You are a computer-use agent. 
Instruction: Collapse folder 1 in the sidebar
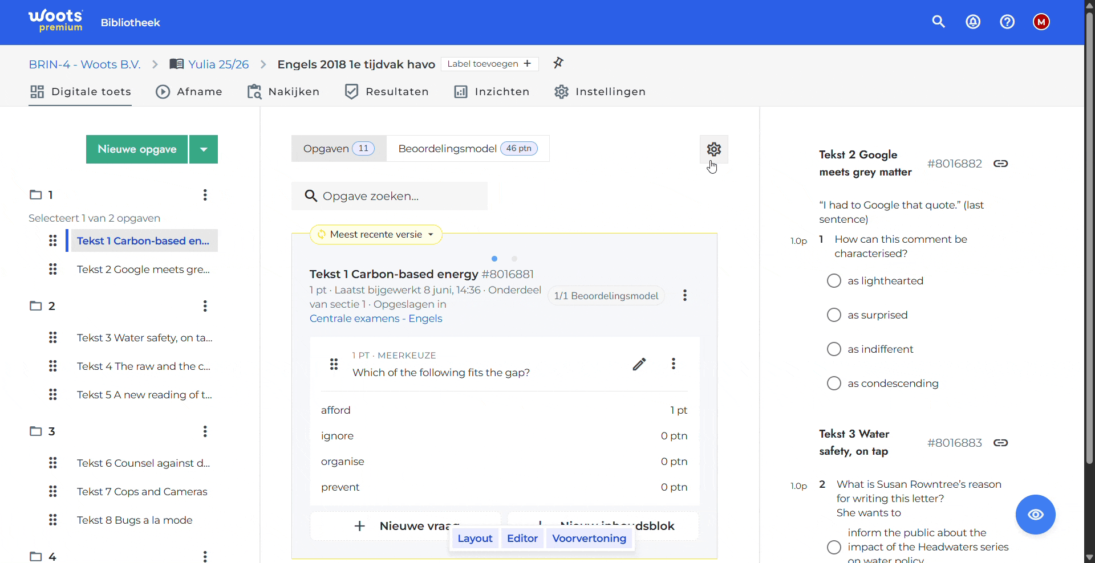(x=36, y=195)
